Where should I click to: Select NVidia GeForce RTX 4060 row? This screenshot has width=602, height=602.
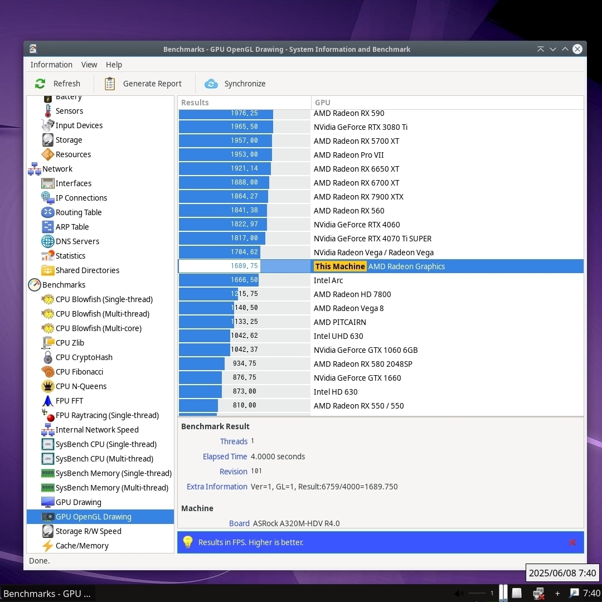(381, 225)
